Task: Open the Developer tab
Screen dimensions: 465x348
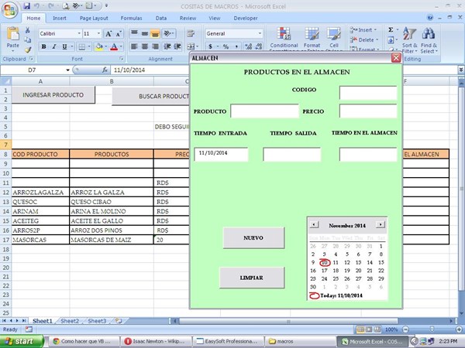Action: pyautogui.click(x=245, y=18)
